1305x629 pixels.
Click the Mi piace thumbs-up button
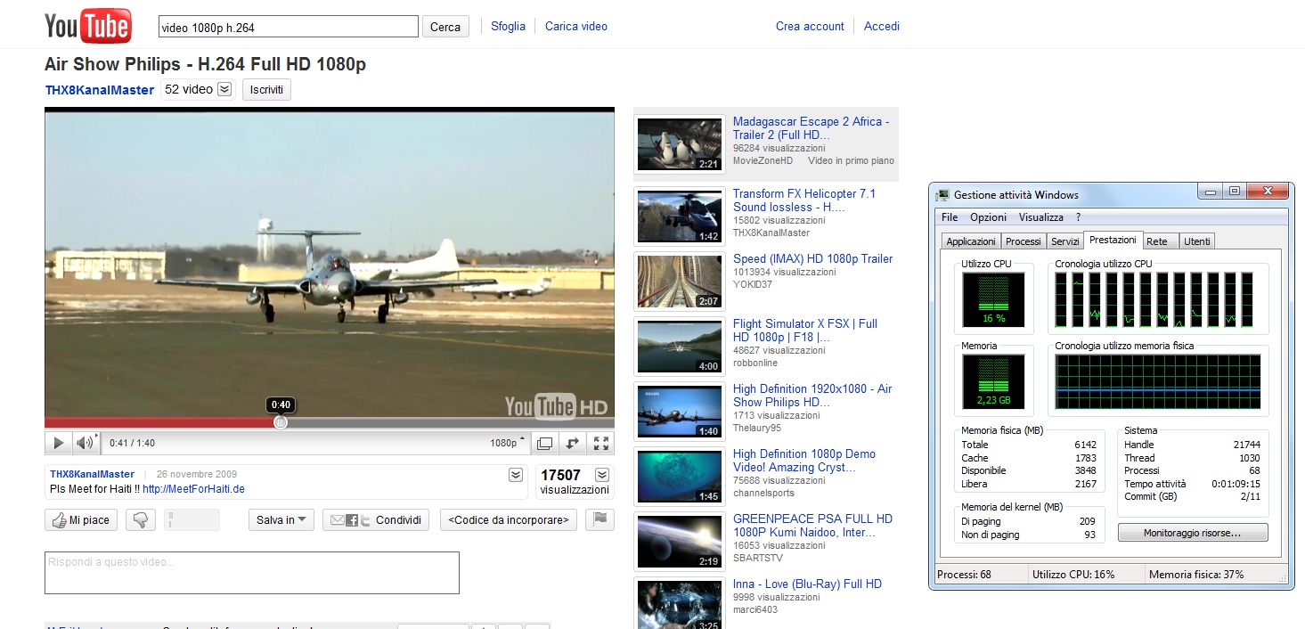point(81,520)
